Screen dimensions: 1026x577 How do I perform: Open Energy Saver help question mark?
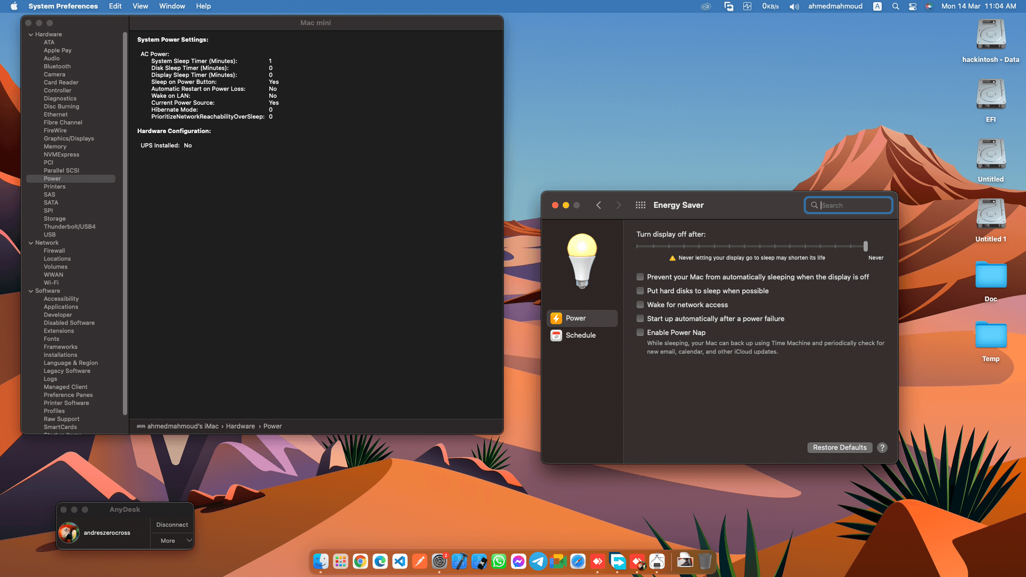click(882, 448)
